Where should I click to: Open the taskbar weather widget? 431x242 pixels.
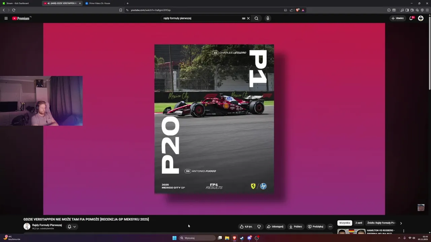click(x=12, y=238)
